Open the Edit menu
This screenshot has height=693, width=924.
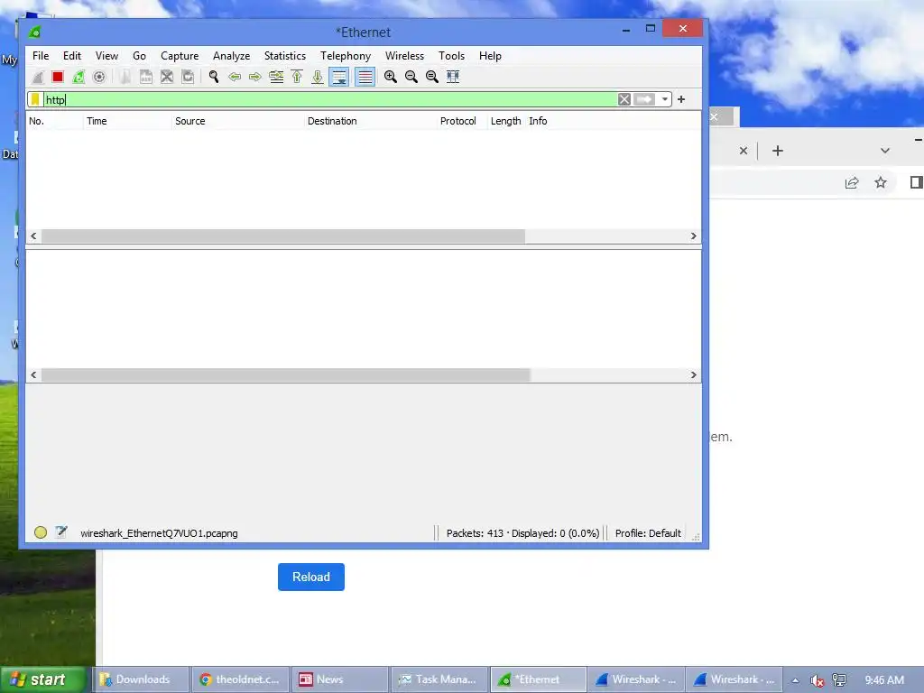tap(72, 56)
